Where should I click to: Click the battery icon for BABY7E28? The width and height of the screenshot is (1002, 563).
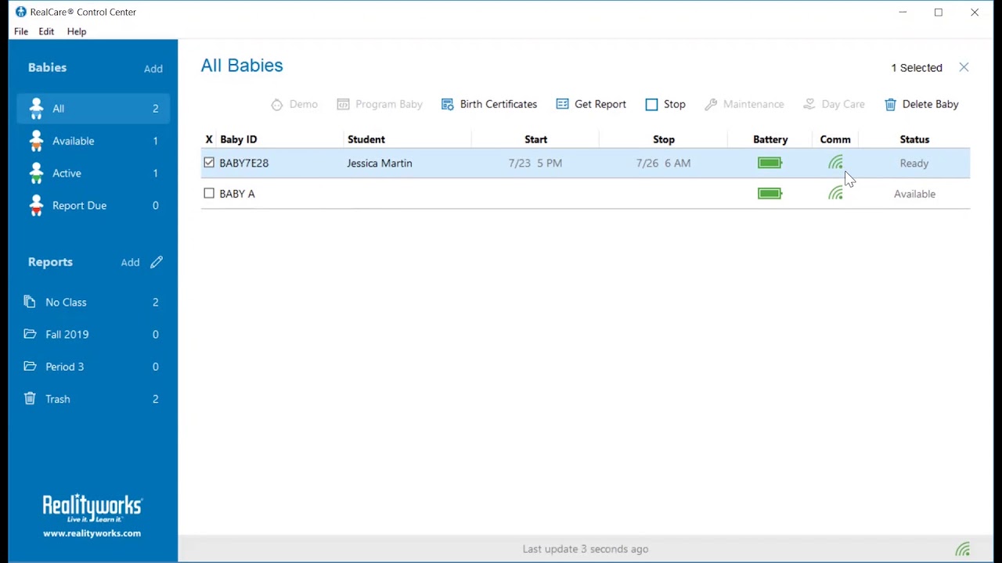click(x=770, y=163)
